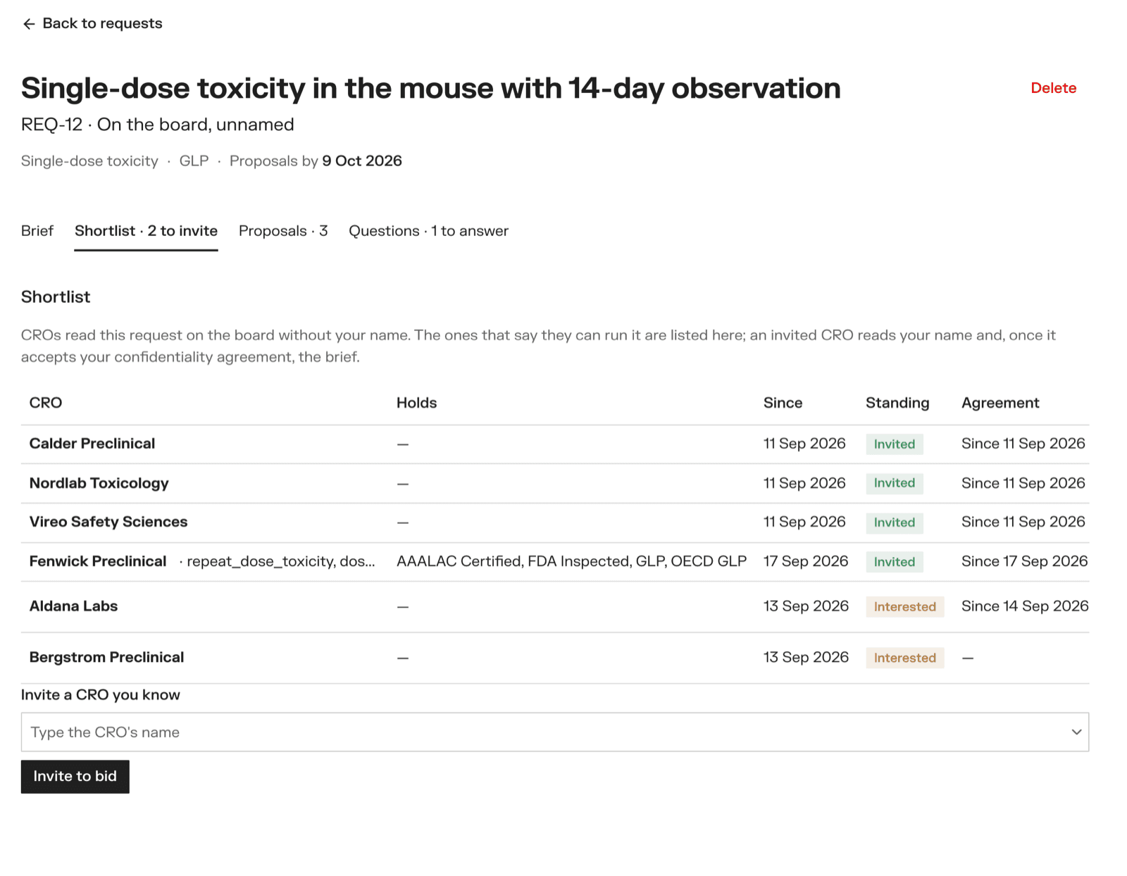Click Since 17 Sep 2026 agreement cell
1127x876 pixels.
point(1025,561)
